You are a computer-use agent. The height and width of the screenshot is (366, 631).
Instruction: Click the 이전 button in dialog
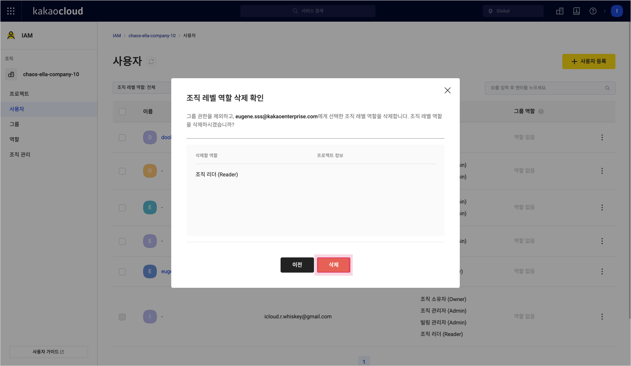pos(297,265)
